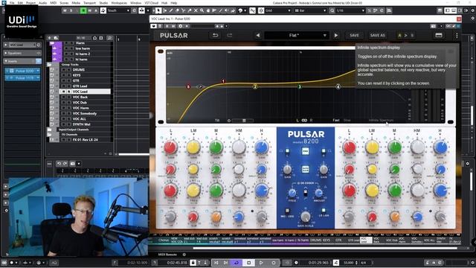Click EQ node 1 on curve
The image size is (476, 268).
pos(223,81)
